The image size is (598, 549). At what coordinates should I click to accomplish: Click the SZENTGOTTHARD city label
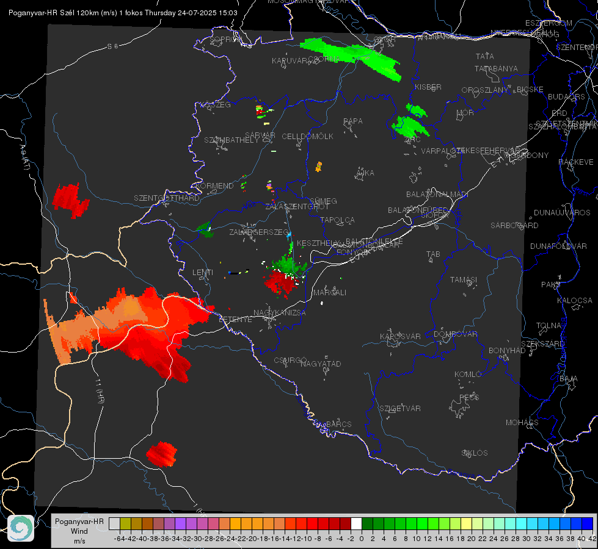167,198
